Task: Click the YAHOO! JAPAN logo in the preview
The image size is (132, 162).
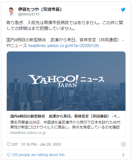Action: click(53, 81)
